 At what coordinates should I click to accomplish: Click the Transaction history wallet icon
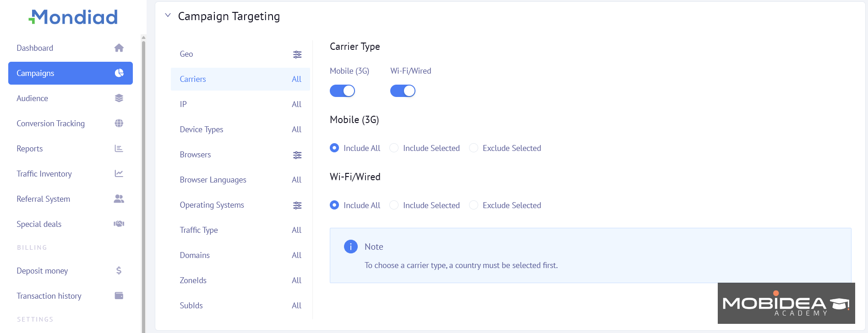pyautogui.click(x=119, y=296)
